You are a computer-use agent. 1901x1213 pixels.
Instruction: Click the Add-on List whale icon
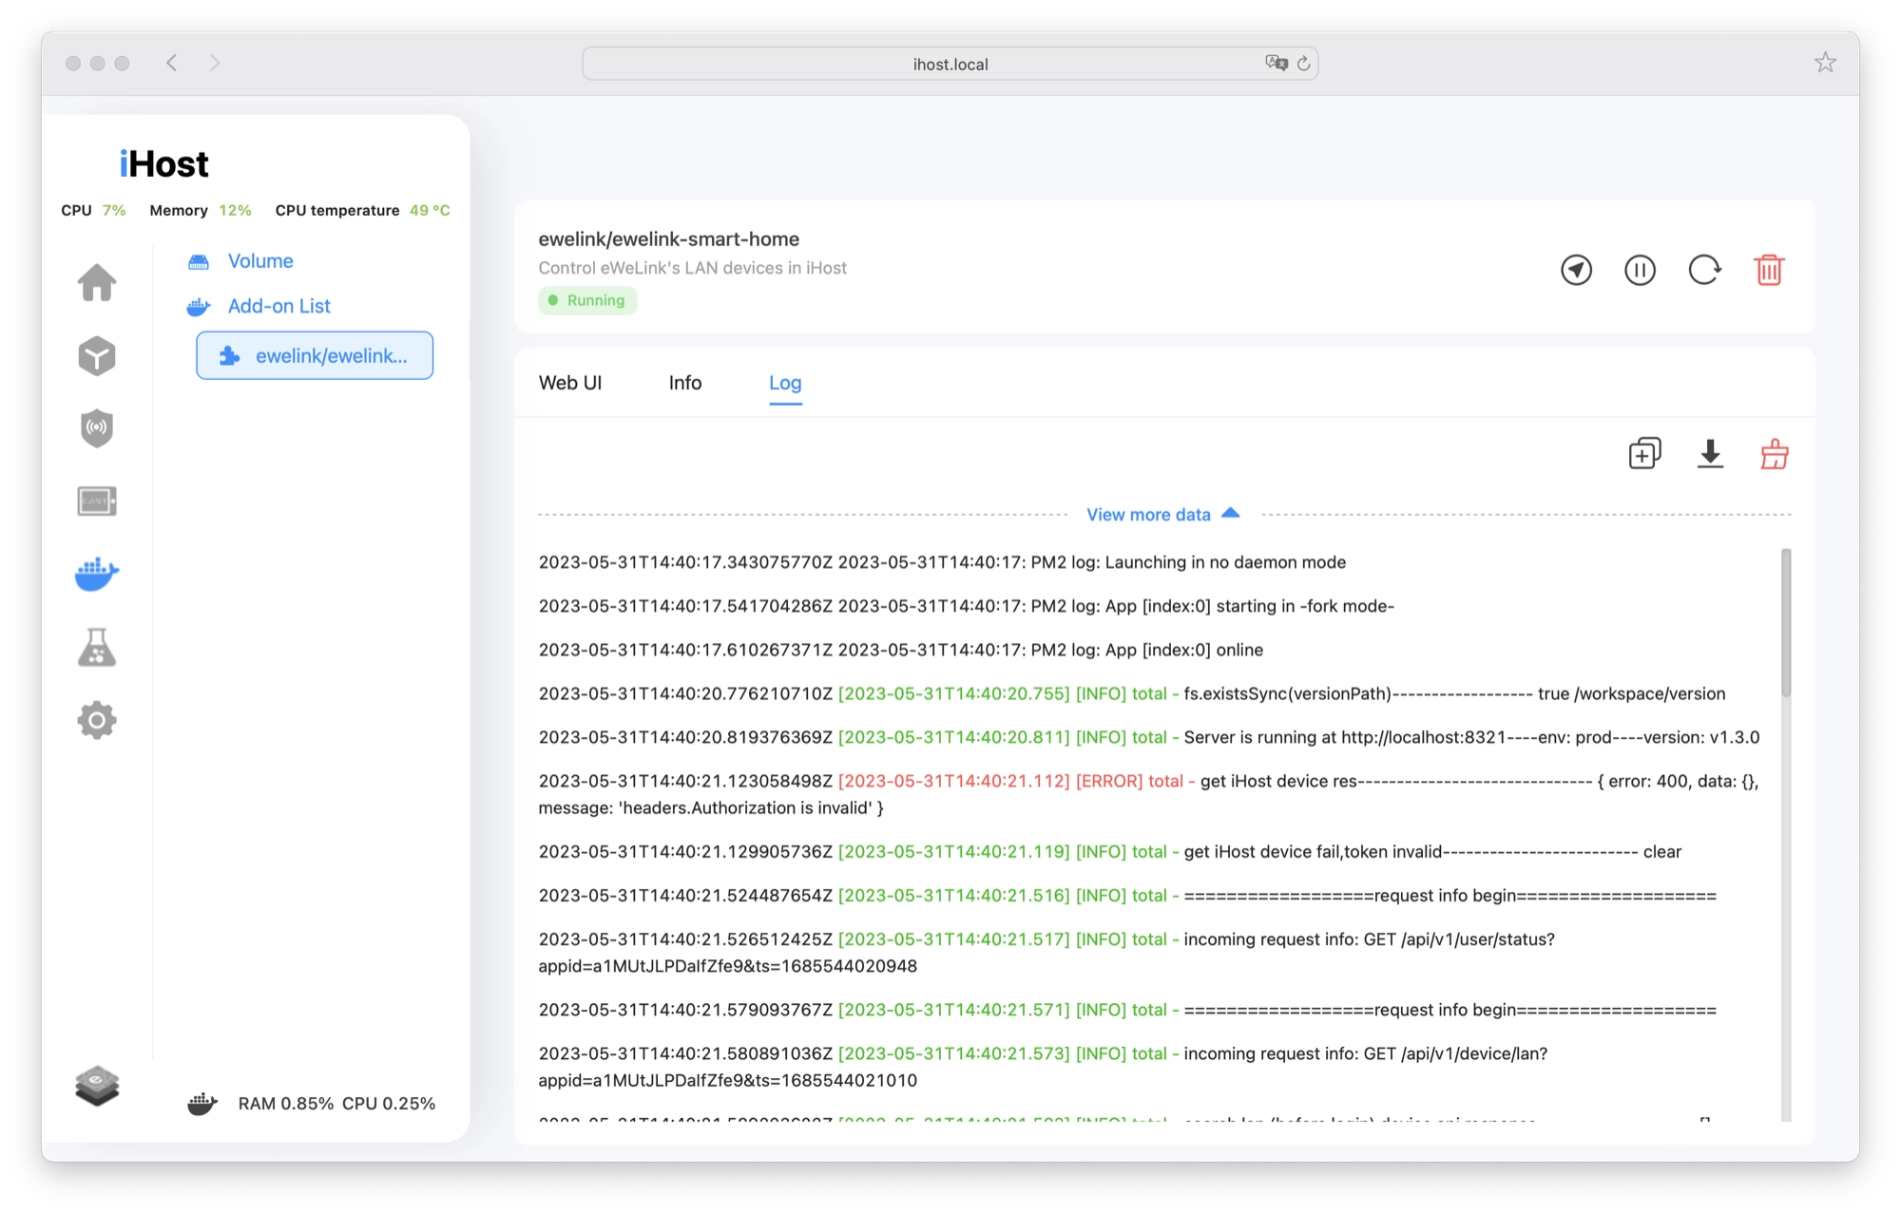199,306
